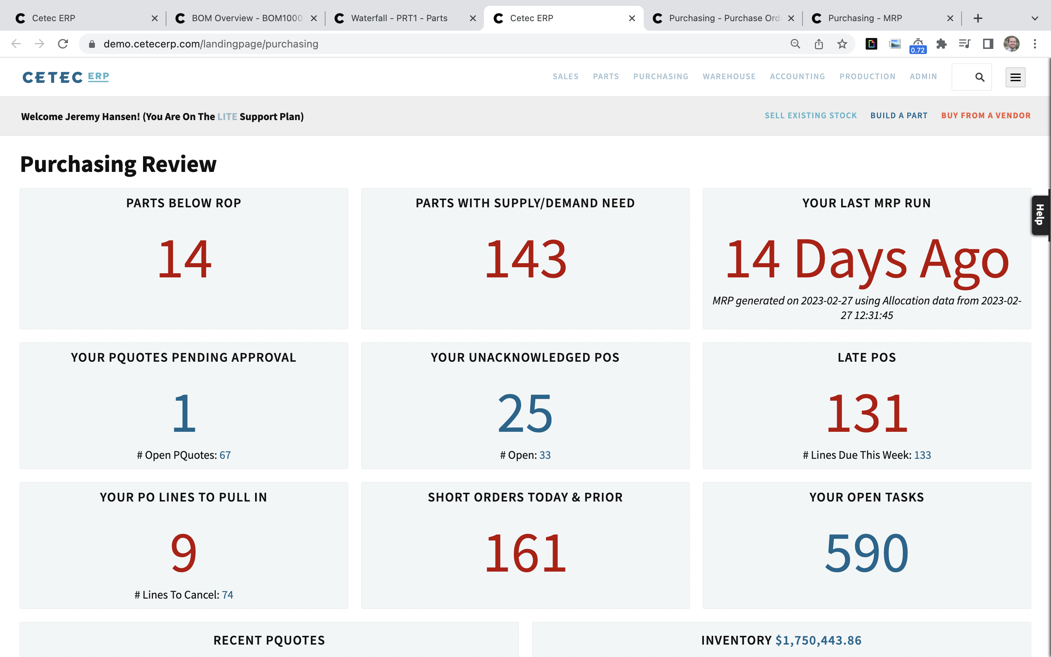Switch to the BOM Overview tab

click(x=246, y=18)
